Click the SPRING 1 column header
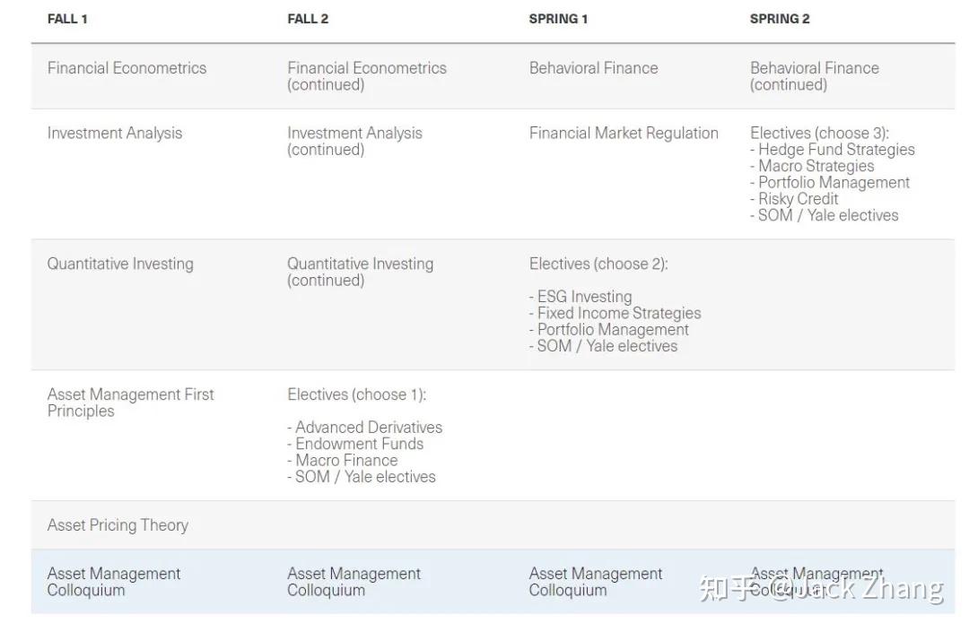Screen dimensions: 969x632 coord(558,19)
